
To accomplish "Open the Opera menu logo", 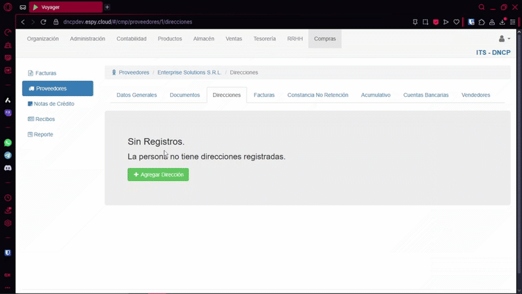I will 8,7.
